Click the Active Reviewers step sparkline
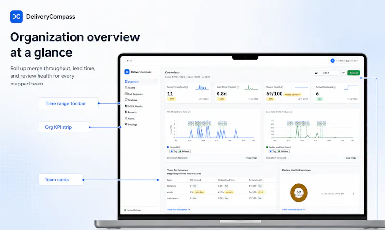The height and width of the screenshot is (230, 385). [351, 87]
